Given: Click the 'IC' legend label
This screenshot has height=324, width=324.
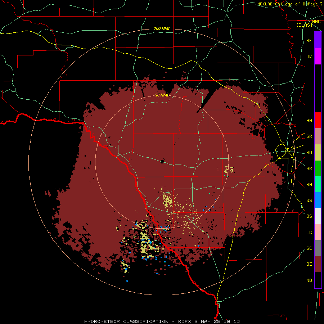Looking at the screenshot, I should 309,233.
